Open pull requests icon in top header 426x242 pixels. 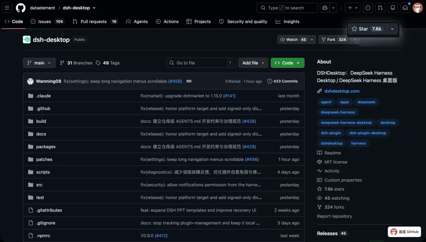coord(380,8)
